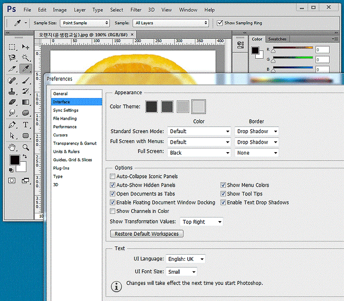Choose the darkest Color Theme swatch
This screenshot has width=344, height=301.
151,107
